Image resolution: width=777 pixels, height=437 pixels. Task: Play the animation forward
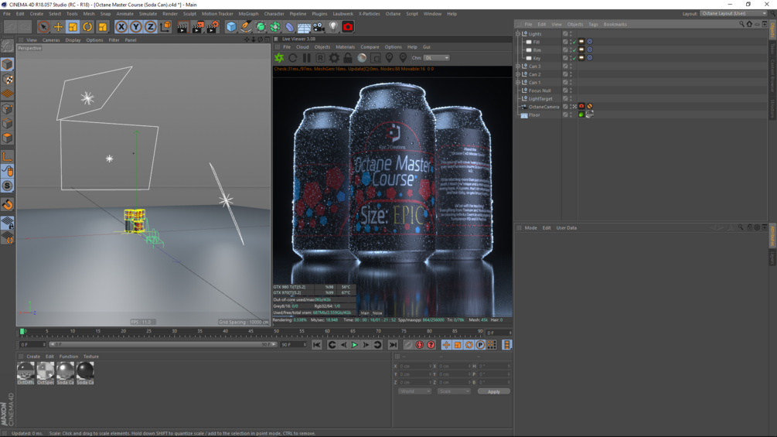[354, 345]
